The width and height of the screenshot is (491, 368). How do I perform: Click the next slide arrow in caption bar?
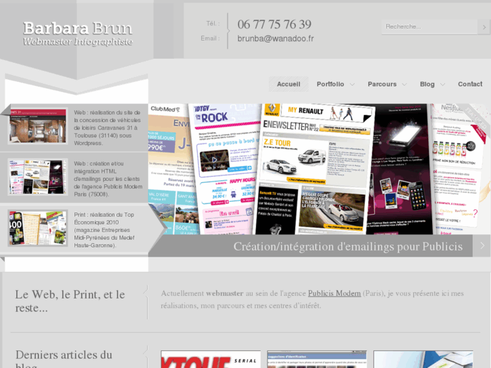482,246
